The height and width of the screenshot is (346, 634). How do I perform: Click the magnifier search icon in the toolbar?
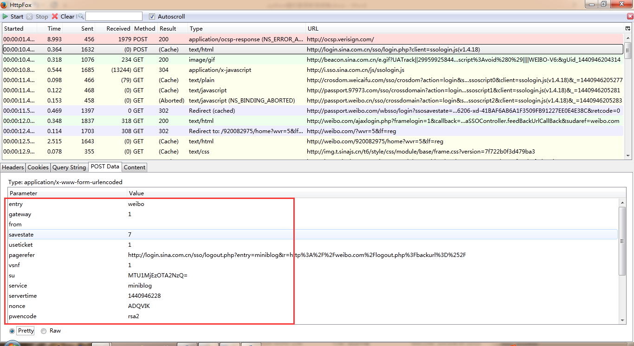pos(81,16)
